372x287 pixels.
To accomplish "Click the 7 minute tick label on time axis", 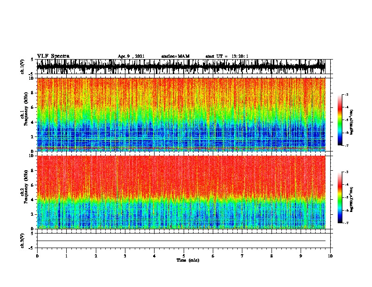I will [242, 256].
